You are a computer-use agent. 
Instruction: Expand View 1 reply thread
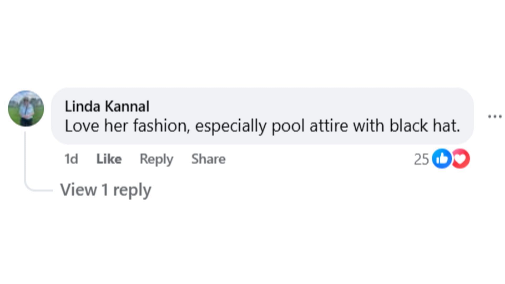[x=106, y=190]
